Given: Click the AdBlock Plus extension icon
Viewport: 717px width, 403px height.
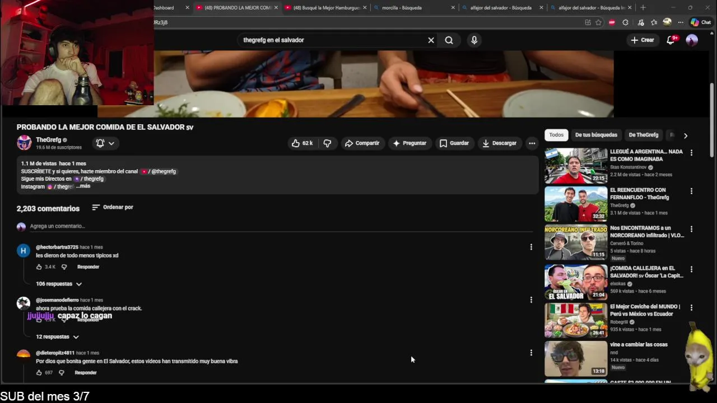Looking at the screenshot, I should point(612,22).
